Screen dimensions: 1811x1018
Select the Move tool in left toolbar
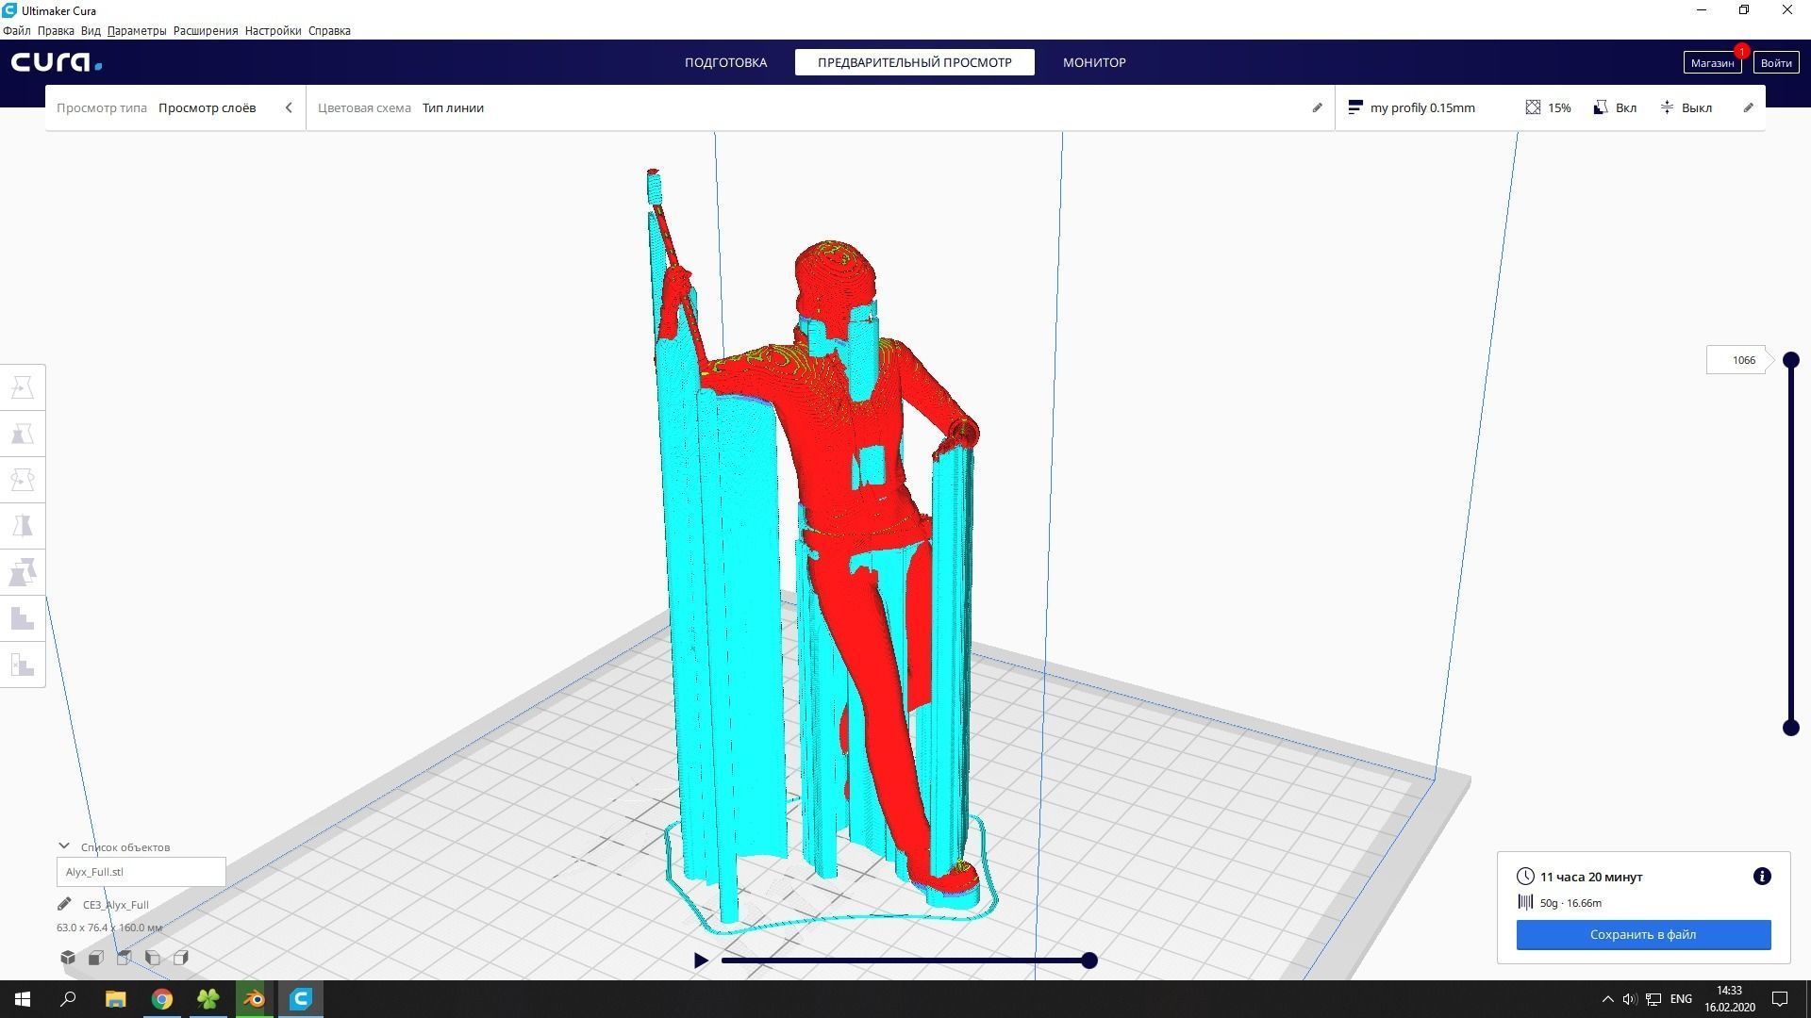coord(23,387)
